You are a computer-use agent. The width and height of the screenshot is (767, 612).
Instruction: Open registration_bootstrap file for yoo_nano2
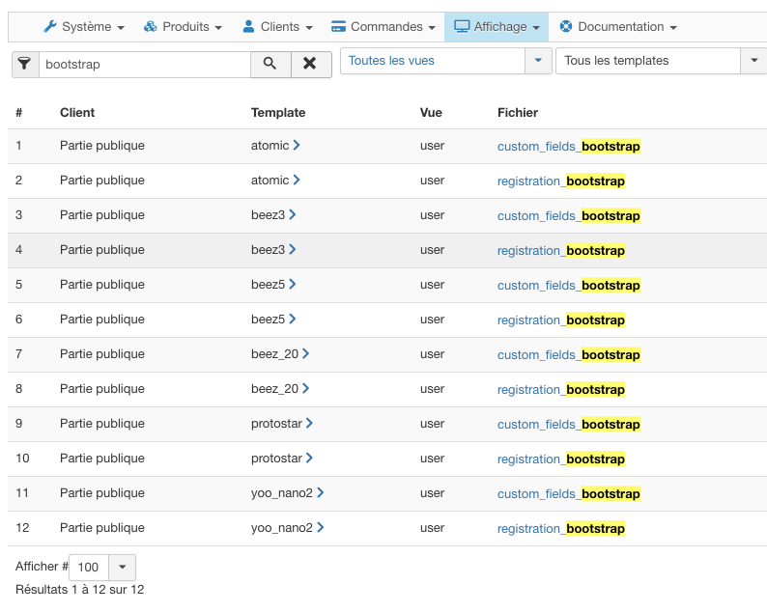[560, 529]
